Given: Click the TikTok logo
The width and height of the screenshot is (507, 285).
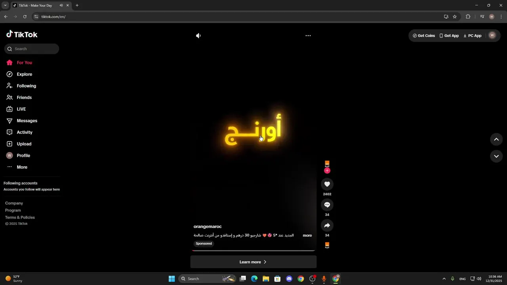Looking at the screenshot, I should [x=22, y=34].
